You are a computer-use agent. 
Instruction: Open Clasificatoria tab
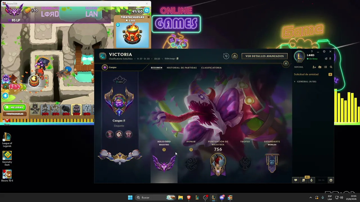211,68
